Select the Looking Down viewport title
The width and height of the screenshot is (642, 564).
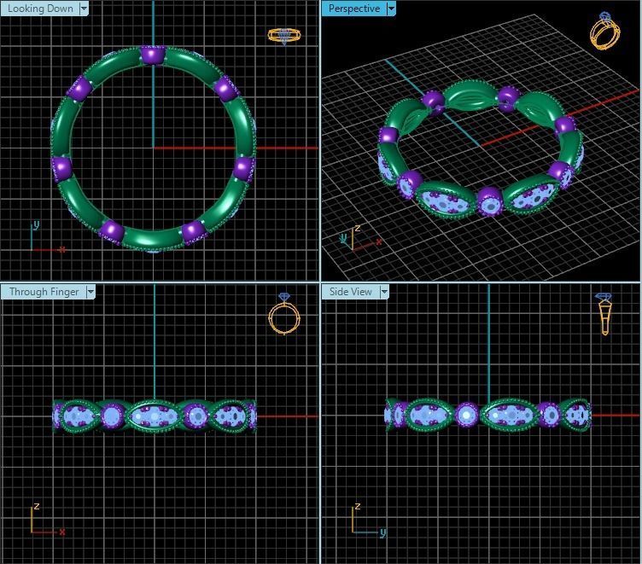coord(40,9)
